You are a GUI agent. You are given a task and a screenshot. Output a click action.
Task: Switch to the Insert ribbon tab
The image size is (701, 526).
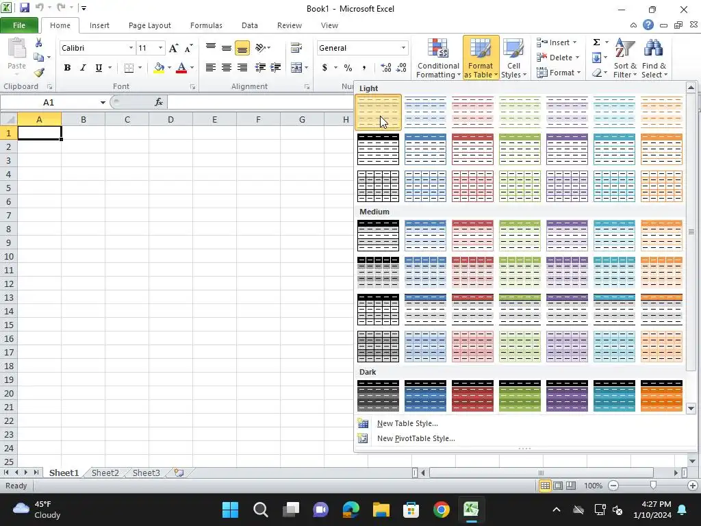[99, 25]
